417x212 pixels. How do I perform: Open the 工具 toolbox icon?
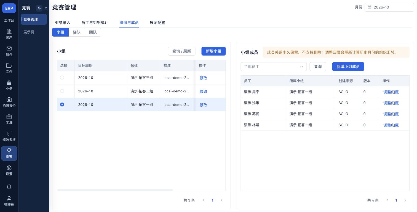click(x=9, y=117)
